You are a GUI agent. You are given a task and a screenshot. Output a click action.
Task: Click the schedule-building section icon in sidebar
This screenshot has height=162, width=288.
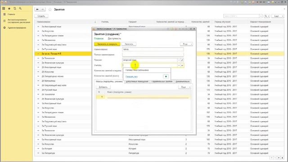point(4,21)
